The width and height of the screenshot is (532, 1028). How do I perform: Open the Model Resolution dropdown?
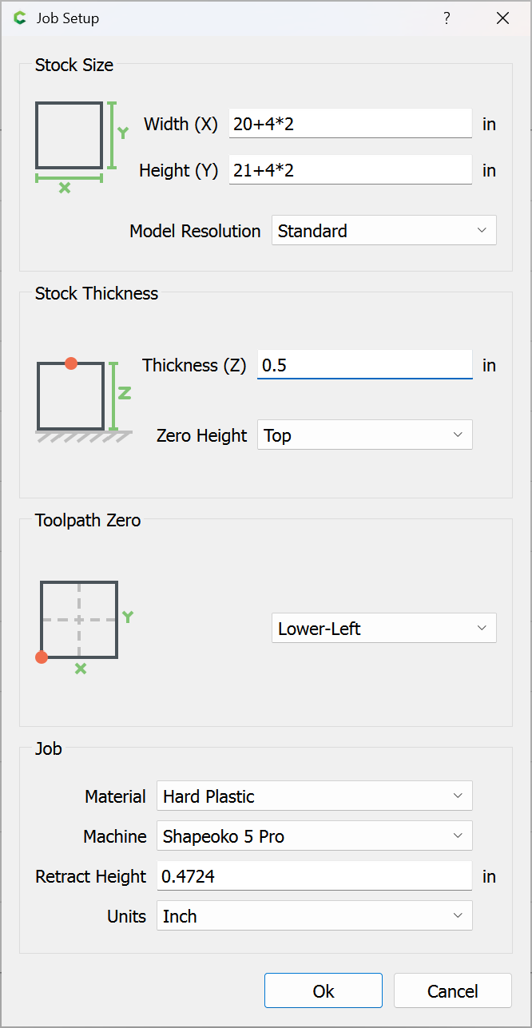[x=383, y=231]
